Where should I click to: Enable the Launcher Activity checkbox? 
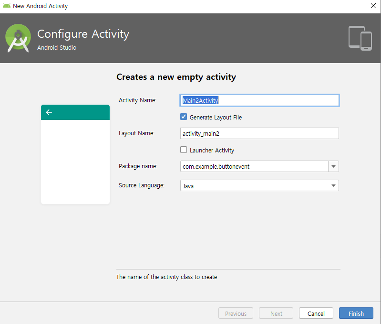[184, 150]
